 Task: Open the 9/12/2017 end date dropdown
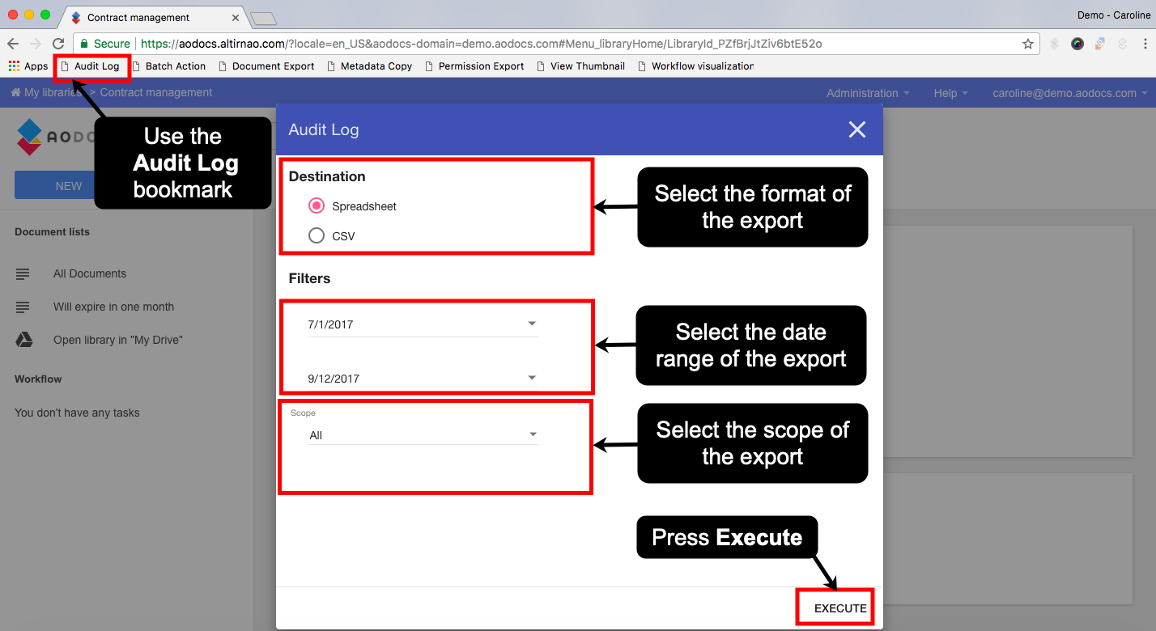tap(423, 378)
